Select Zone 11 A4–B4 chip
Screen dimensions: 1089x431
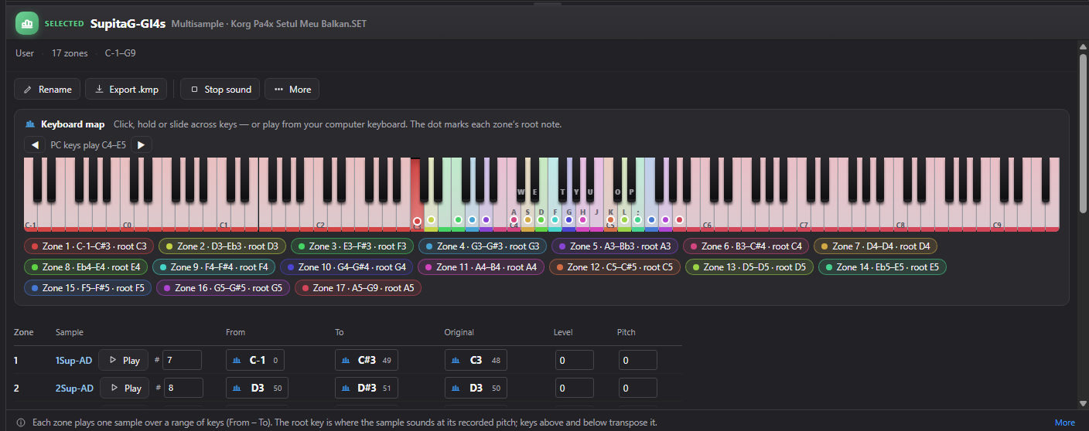point(480,267)
